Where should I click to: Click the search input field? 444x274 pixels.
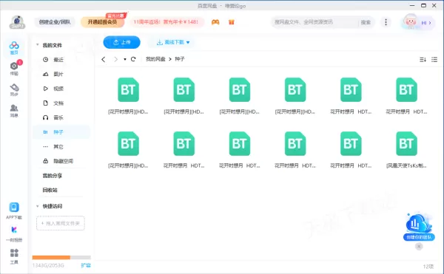(x=314, y=22)
